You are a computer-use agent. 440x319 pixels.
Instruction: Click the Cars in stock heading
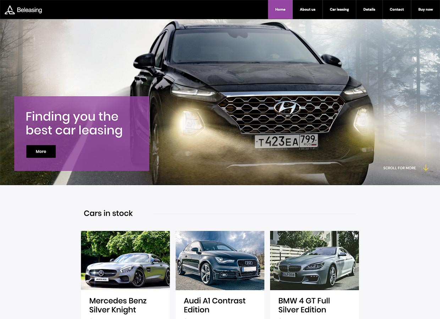click(108, 213)
